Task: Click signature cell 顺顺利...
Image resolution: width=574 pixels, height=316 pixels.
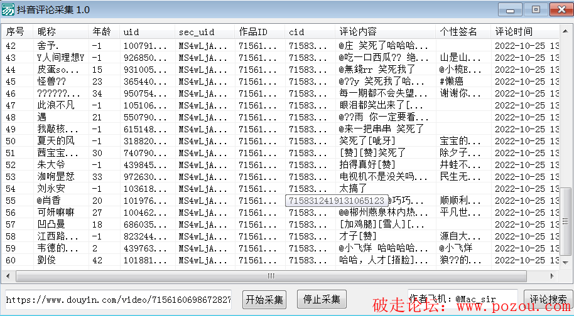Action: (x=460, y=201)
